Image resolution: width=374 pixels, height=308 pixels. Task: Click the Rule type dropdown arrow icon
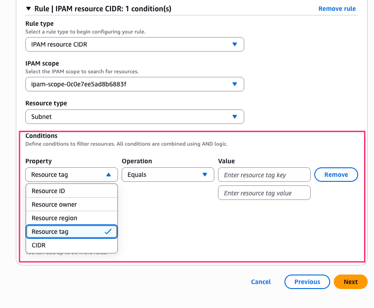pos(234,44)
